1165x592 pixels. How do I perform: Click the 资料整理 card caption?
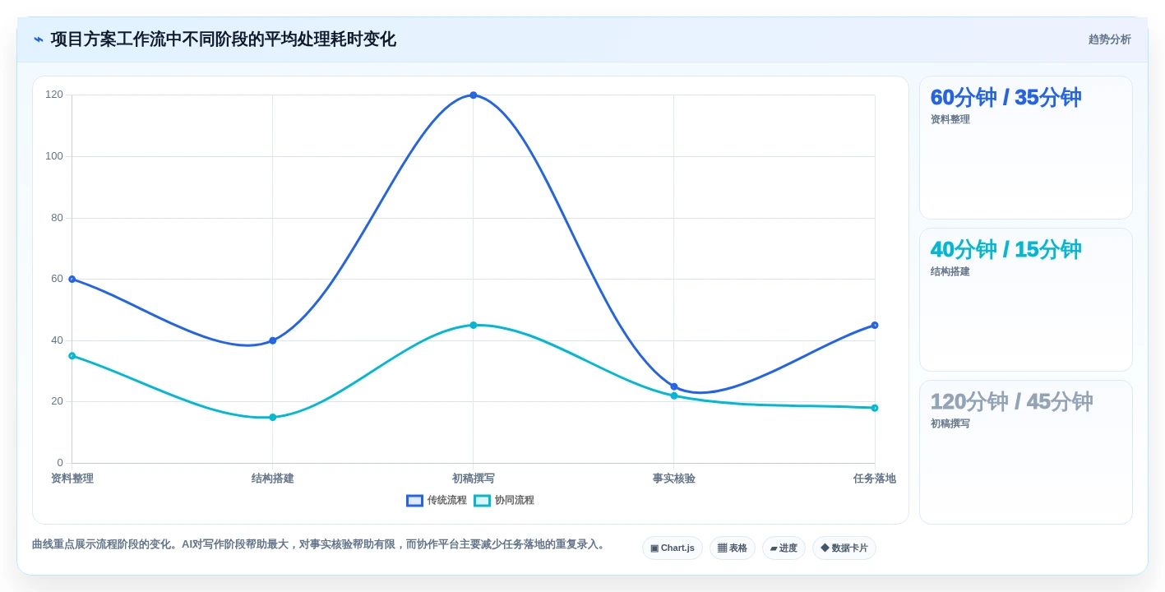950,120
